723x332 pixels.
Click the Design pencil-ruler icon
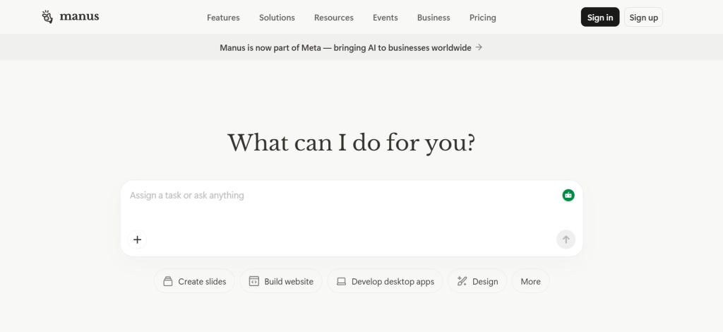coord(462,281)
